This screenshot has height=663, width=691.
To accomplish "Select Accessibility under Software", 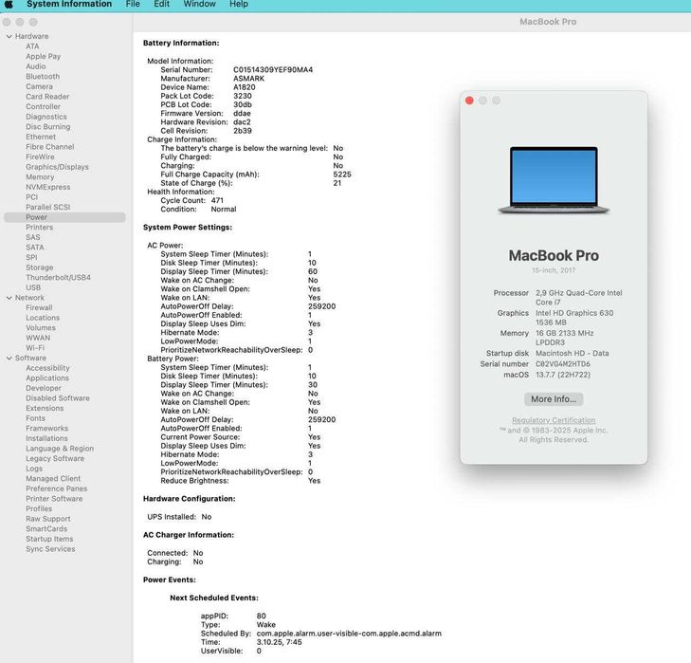I will point(47,368).
